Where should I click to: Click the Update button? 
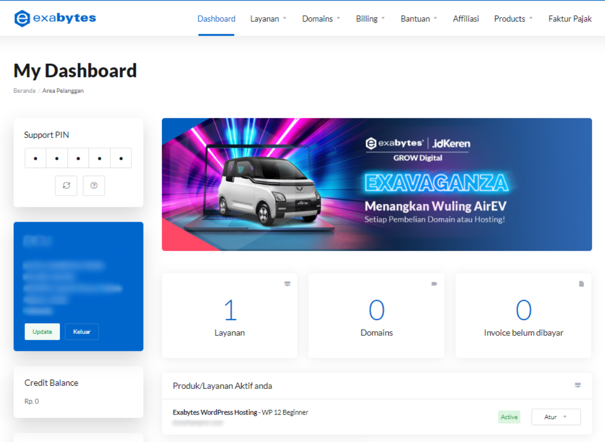[42, 332]
